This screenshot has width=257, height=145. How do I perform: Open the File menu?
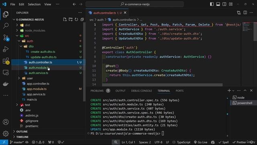tap(12, 4)
